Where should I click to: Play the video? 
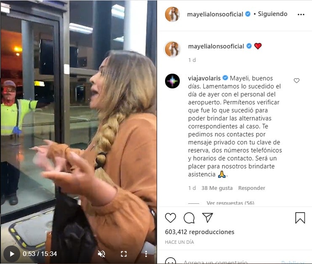point(12,254)
